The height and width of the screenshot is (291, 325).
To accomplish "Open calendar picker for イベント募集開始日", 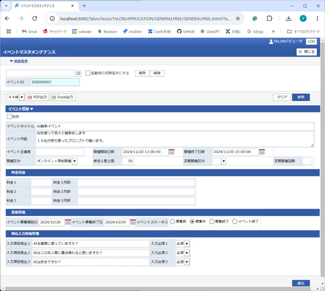I will pos(68,222).
